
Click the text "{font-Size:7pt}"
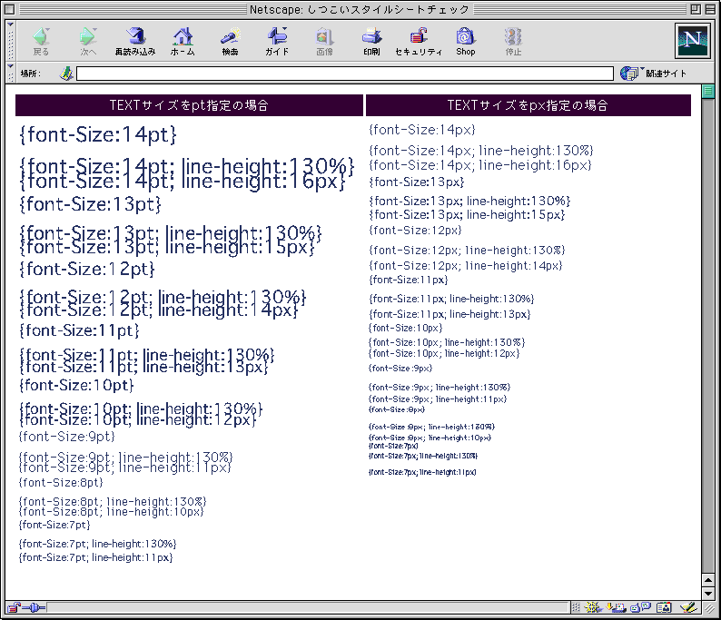[x=54, y=525]
